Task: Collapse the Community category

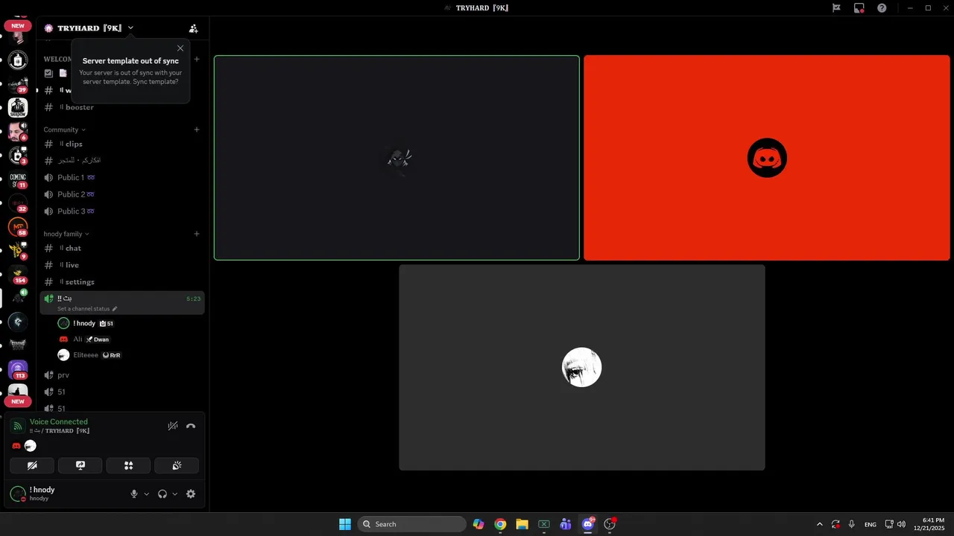Action: coord(64,130)
